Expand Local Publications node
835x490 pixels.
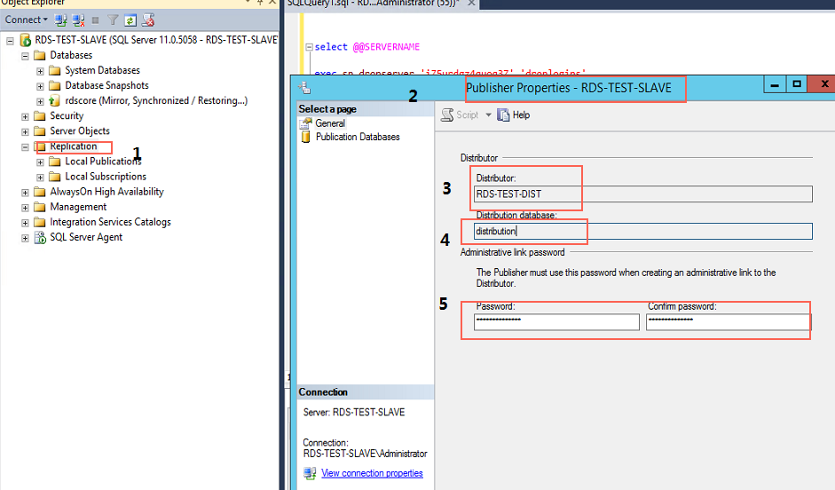point(40,162)
